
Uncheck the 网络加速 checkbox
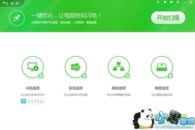127,76
